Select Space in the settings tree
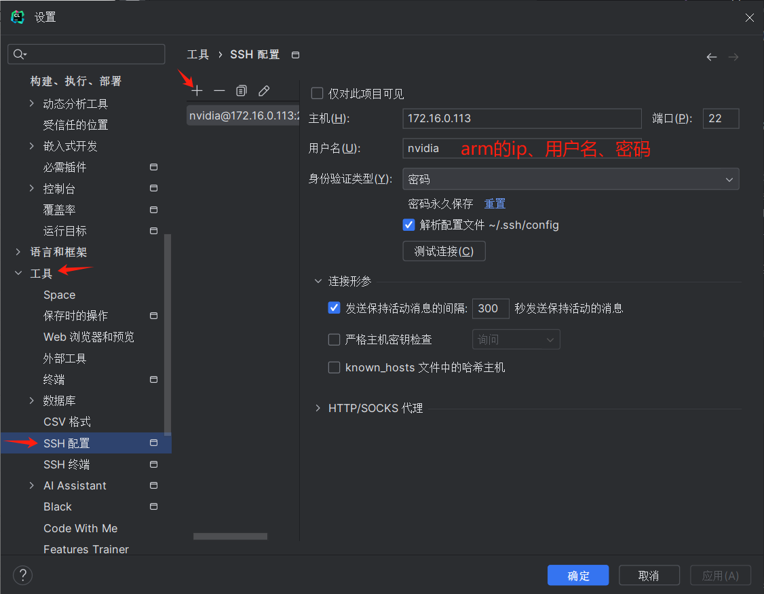 tap(60, 295)
